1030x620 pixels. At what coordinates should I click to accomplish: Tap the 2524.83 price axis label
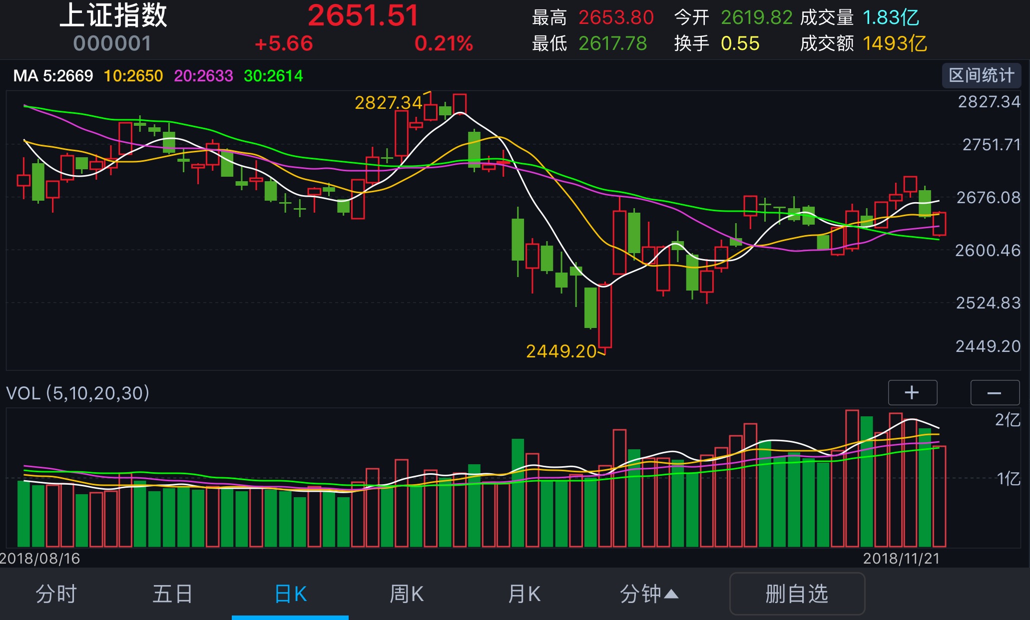[x=988, y=303]
